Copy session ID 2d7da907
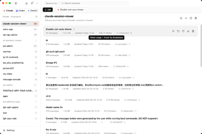 point(125,122)
